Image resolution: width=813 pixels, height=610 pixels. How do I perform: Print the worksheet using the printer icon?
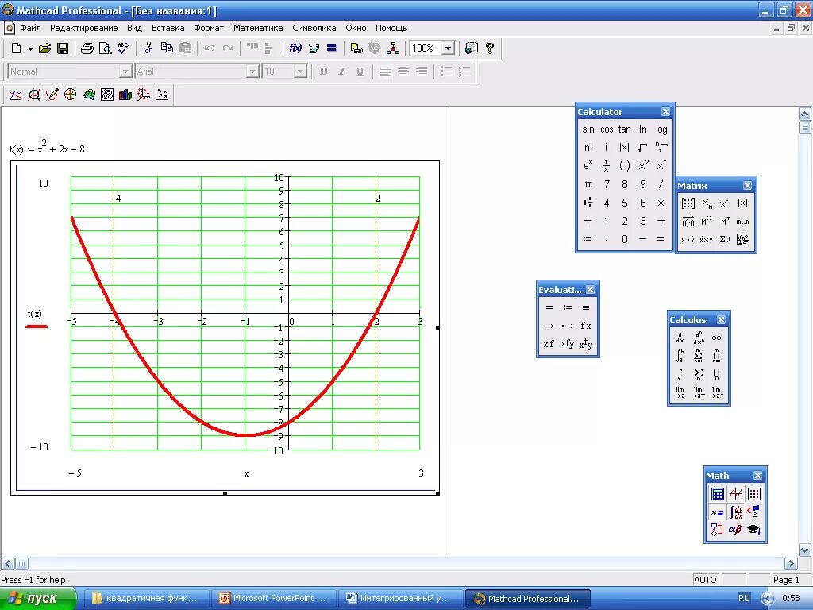click(x=87, y=48)
